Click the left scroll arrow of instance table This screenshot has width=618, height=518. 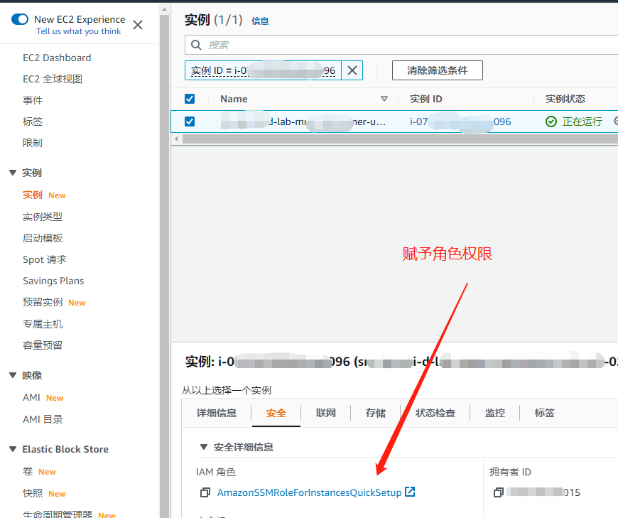coord(176,139)
